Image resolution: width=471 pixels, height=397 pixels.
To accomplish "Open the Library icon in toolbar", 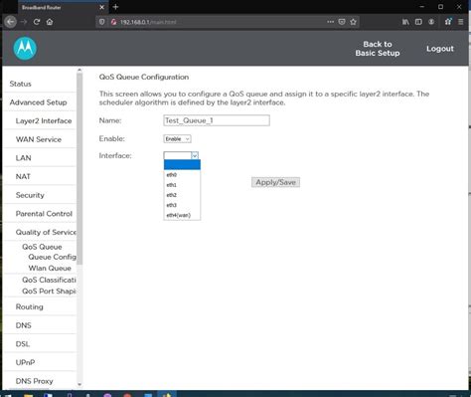I will [405, 22].
